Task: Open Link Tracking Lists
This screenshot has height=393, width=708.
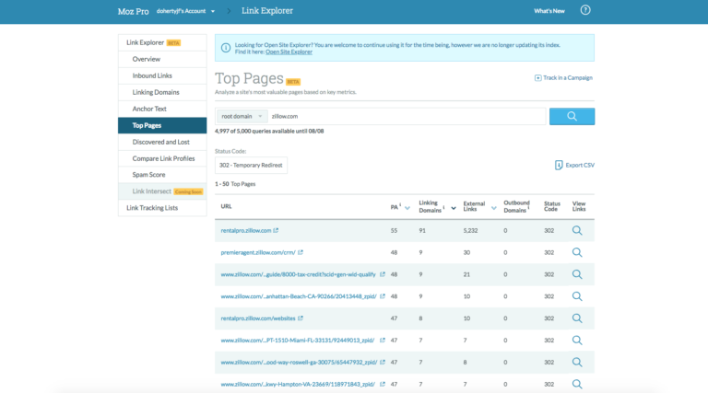Action: pos(162,208)
